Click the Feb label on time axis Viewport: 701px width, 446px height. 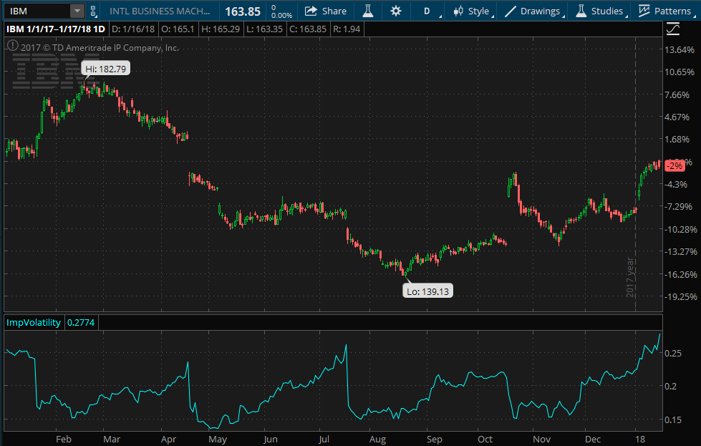click(x=64, y=440)
